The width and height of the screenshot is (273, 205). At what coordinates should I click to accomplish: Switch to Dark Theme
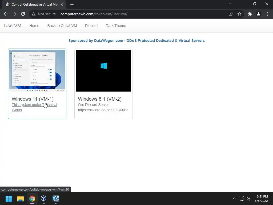(x=116, y=26)
